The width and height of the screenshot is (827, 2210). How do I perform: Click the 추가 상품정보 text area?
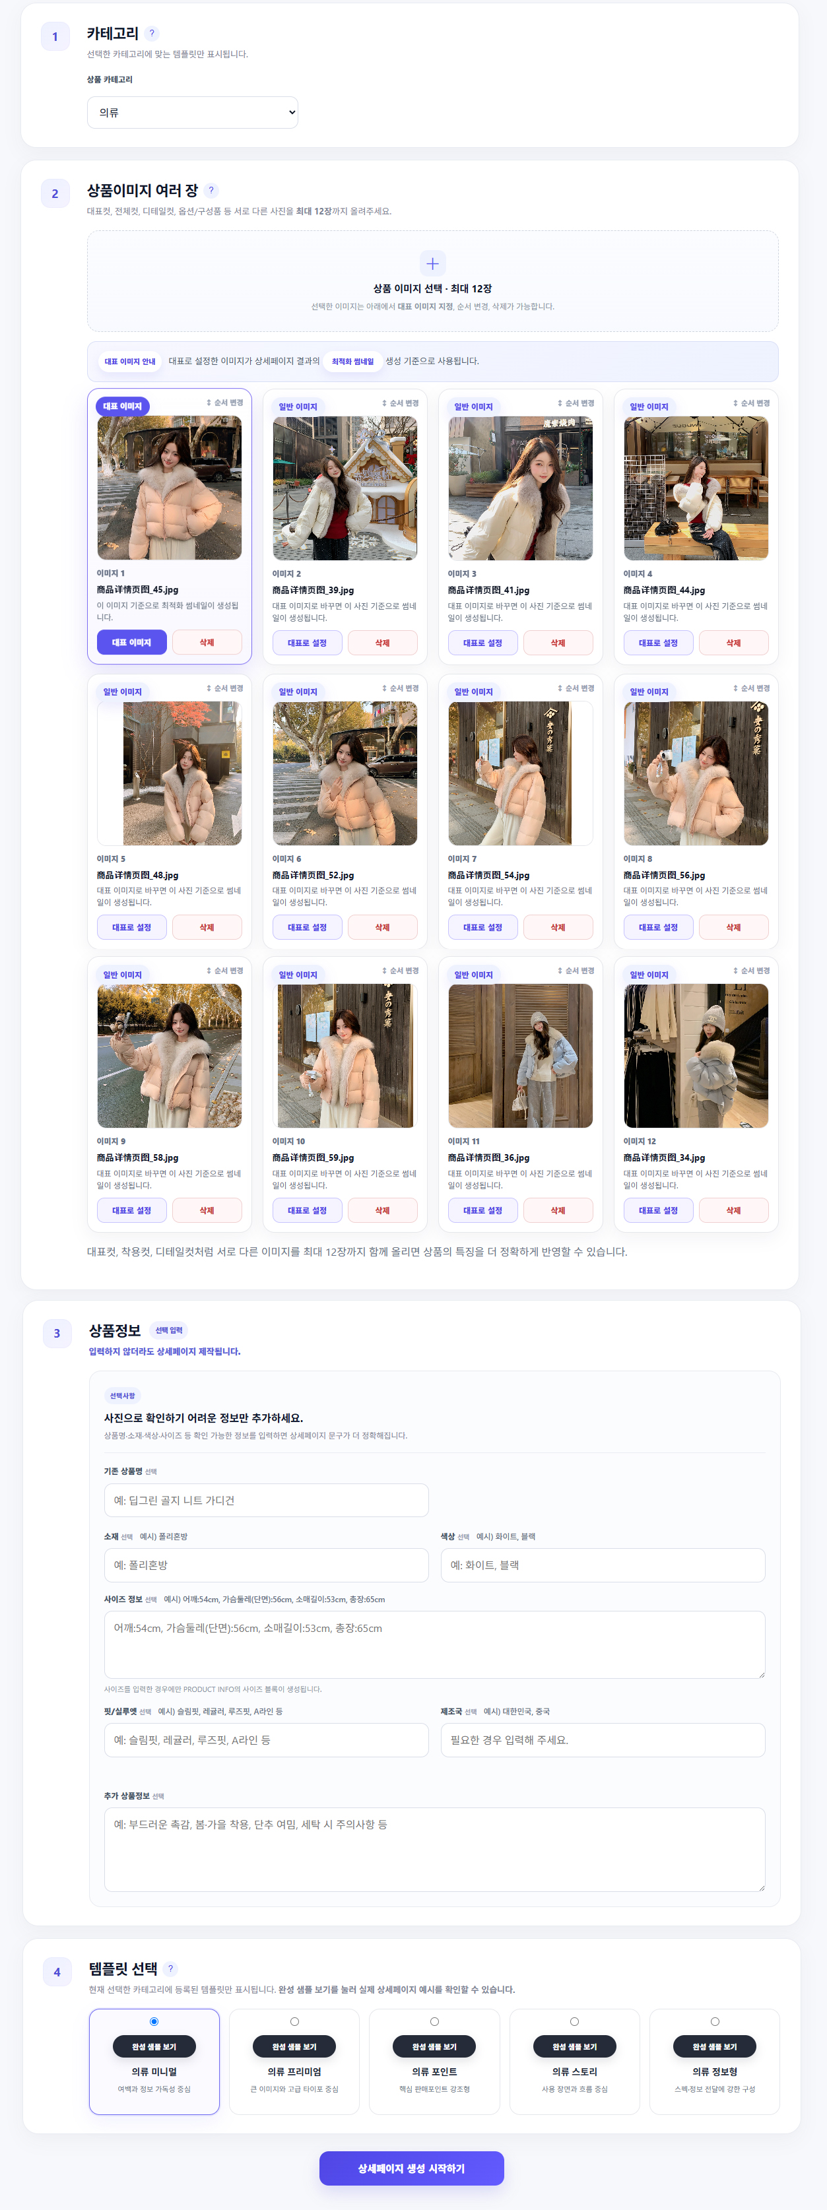[435, 1850]
